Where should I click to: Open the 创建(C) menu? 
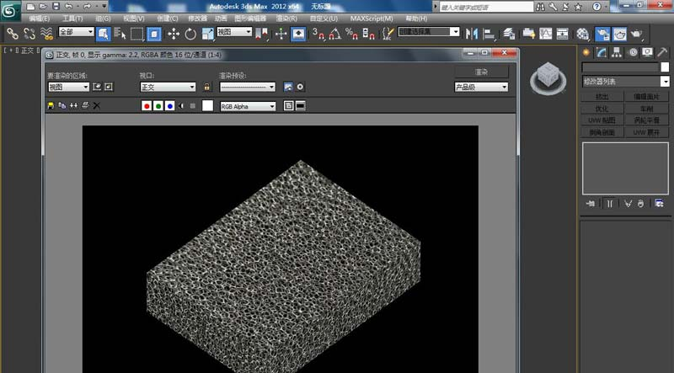(x=167, y=19)
